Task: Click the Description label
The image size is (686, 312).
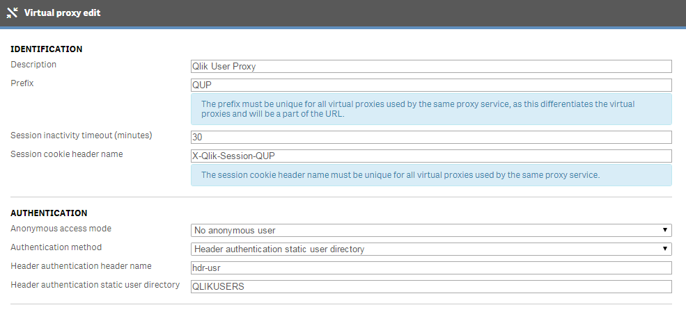Action: [x=33, y=65]
